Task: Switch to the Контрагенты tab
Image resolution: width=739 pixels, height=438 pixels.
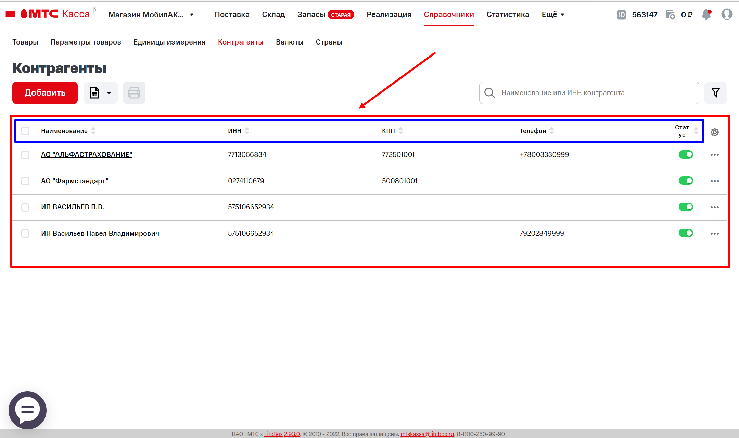Action: point(241,42)
